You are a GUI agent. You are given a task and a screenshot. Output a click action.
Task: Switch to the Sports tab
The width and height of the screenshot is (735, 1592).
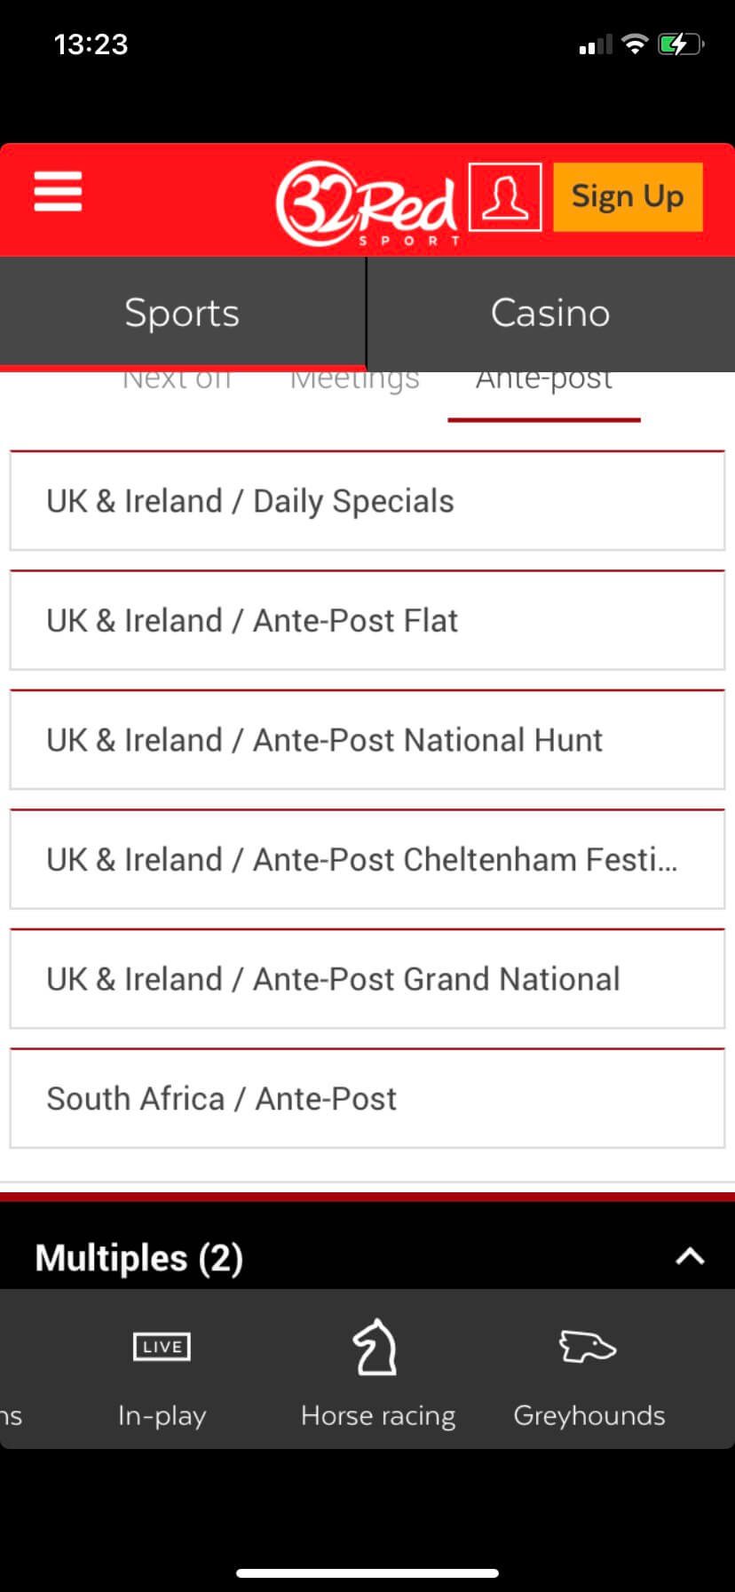(x=182, y=313)
